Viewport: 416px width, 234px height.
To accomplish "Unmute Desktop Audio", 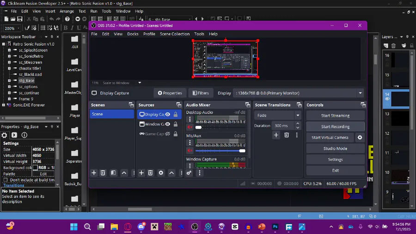I will coord(190,127).
